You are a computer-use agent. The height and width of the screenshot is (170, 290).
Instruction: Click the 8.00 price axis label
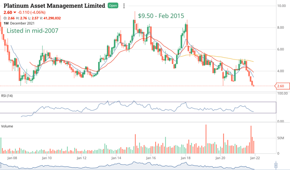[x=280, y=27]
